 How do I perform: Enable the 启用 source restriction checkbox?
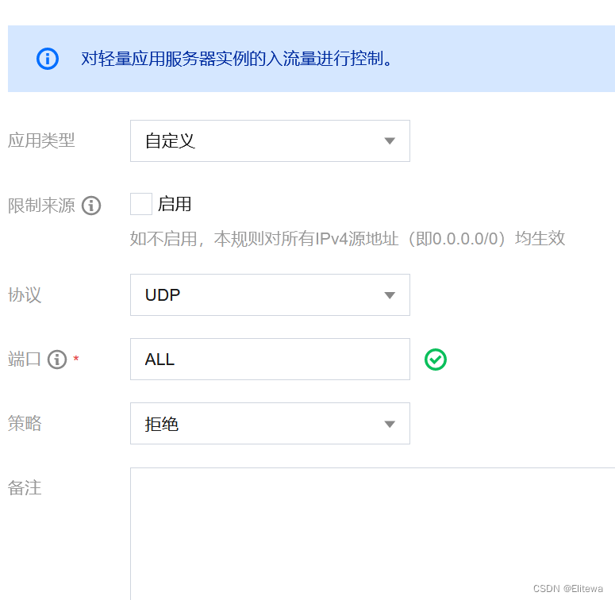pos(141,205)
